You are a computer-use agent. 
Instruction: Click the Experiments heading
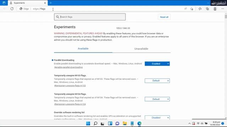(65, 27)
